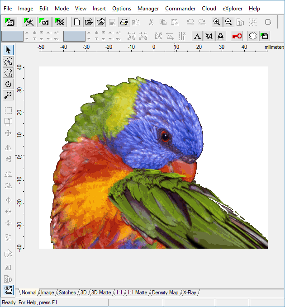Toggle the eye preview button at bottom-left
The height and width of the screenshot is (307, 285).
[x=8, y=290]
